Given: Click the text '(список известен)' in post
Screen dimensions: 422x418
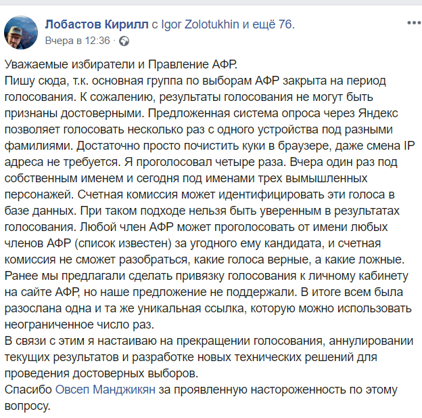Looking at the screenshot, I should tap(123, 243).
